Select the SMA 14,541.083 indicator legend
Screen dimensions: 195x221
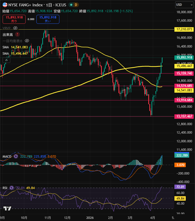point(15,47)
